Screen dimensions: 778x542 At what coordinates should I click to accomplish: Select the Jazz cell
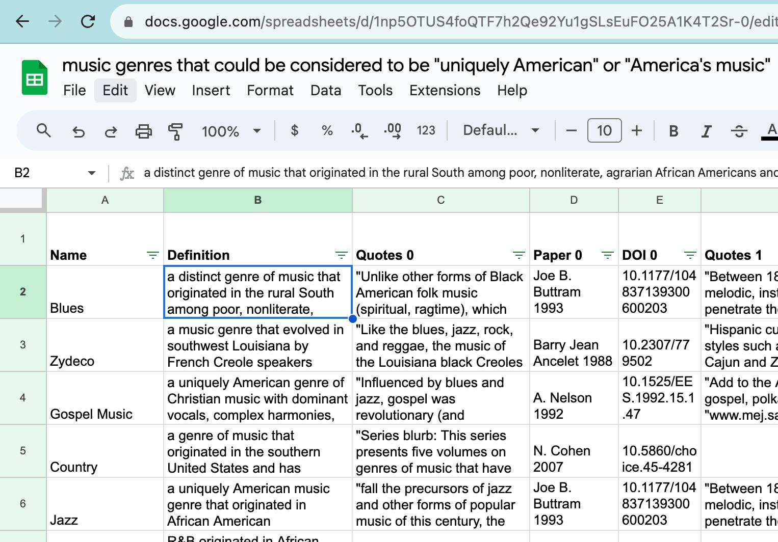[x=105, y=504]
